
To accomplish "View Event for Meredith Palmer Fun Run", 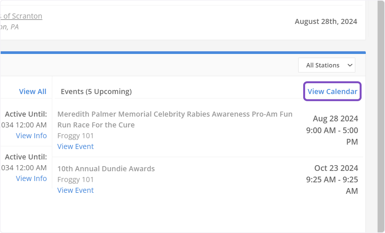I will point(75,147).
